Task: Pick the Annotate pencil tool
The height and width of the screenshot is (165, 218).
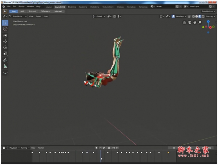Action: (5, 60)
